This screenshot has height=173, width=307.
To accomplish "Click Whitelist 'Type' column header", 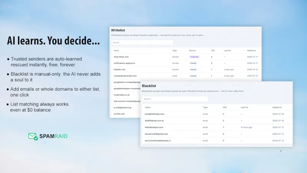I will click(x=175, y=50).
